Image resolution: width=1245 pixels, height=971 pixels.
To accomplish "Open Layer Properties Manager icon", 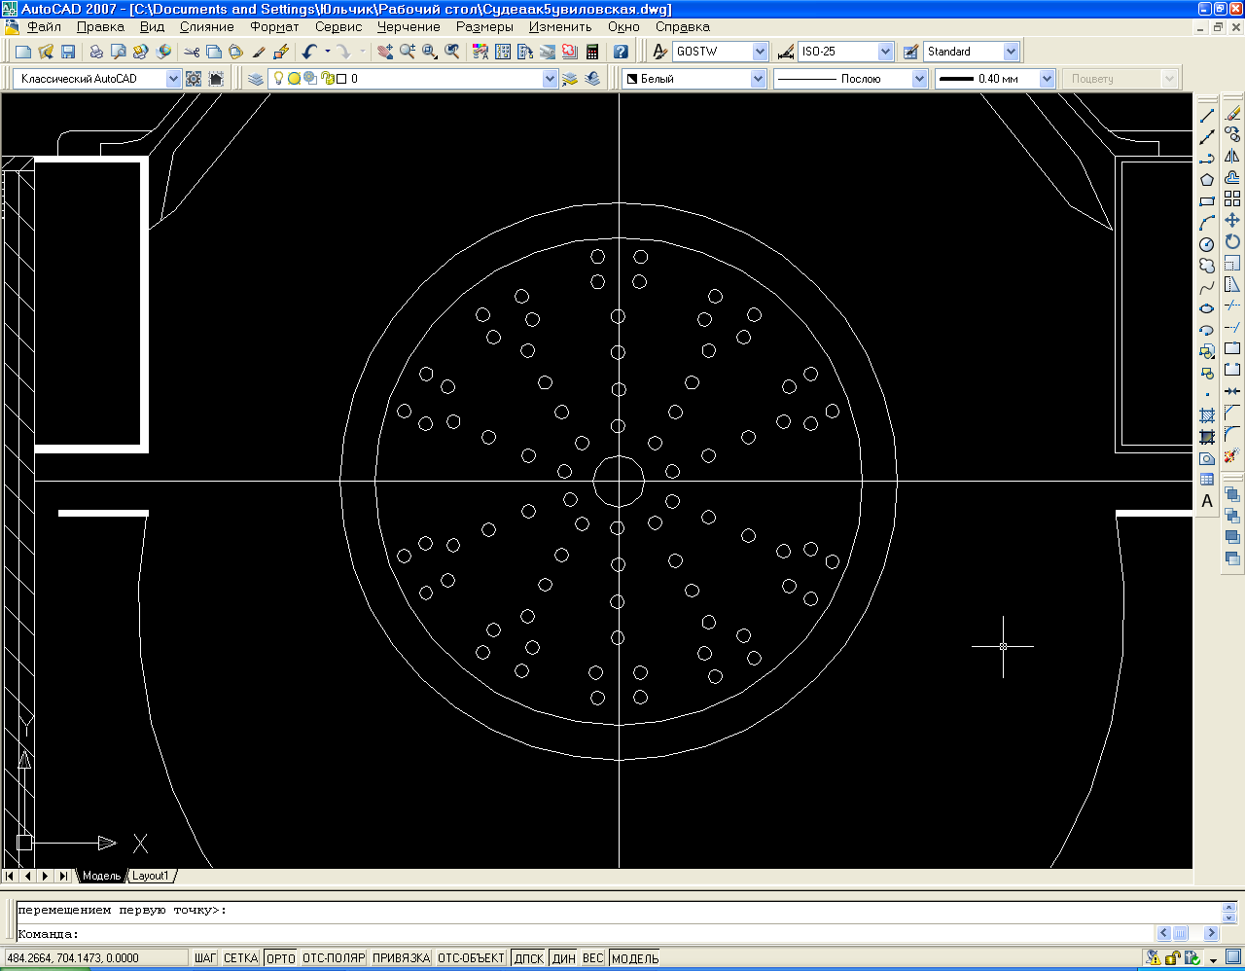I will point(256,79).
